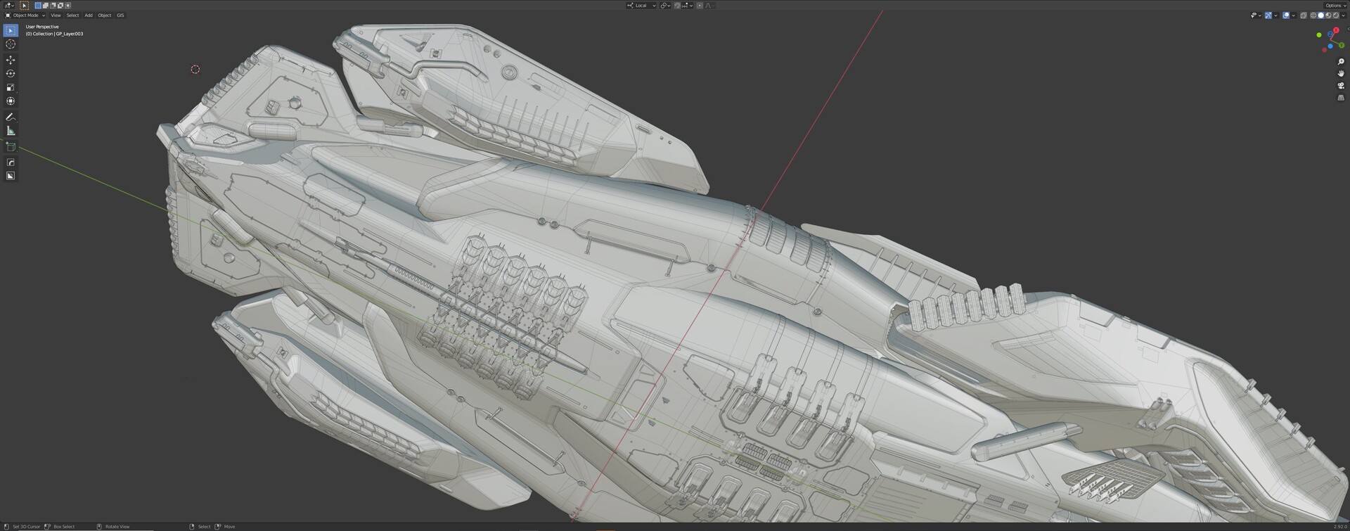Open the Local transform orientation dropdown
Image resolution: width=1350 pixels, height=531 pixels.
(x=641, y=6)
